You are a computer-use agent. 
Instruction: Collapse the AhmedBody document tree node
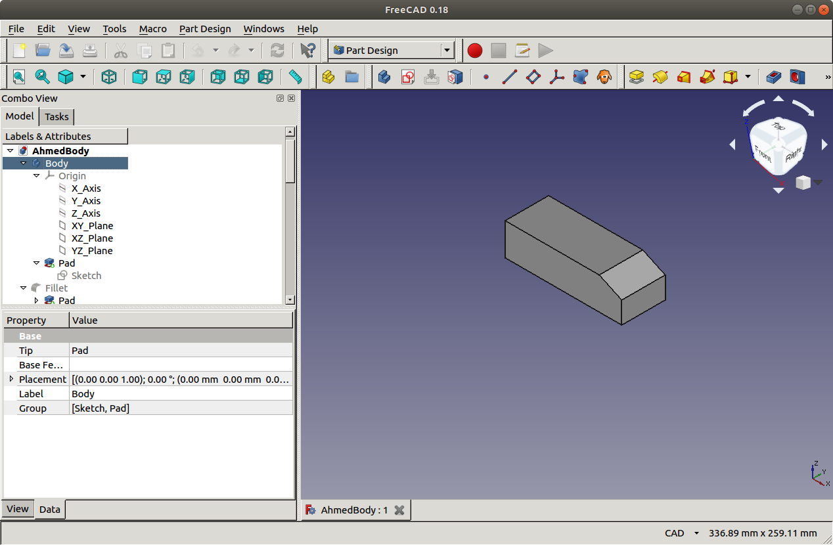point(11,151)
